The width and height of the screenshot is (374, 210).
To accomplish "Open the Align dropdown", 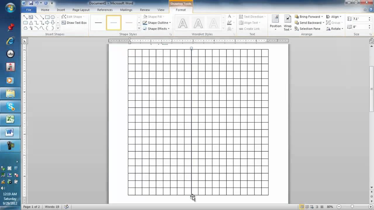I will (x=334, y=17).
